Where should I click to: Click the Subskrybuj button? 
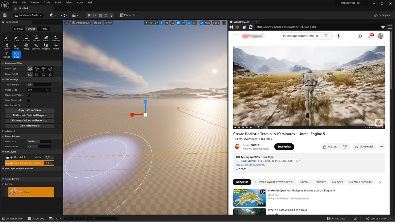pos(284,147)
